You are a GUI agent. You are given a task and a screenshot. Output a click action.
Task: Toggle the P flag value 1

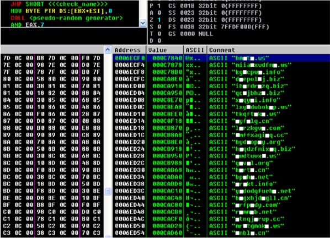point(159,6)
